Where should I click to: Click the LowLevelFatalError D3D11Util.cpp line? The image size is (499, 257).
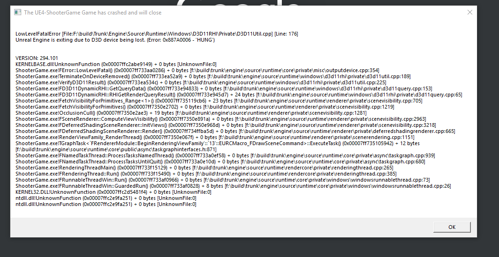pyautogui.click(x=157, y=34)
